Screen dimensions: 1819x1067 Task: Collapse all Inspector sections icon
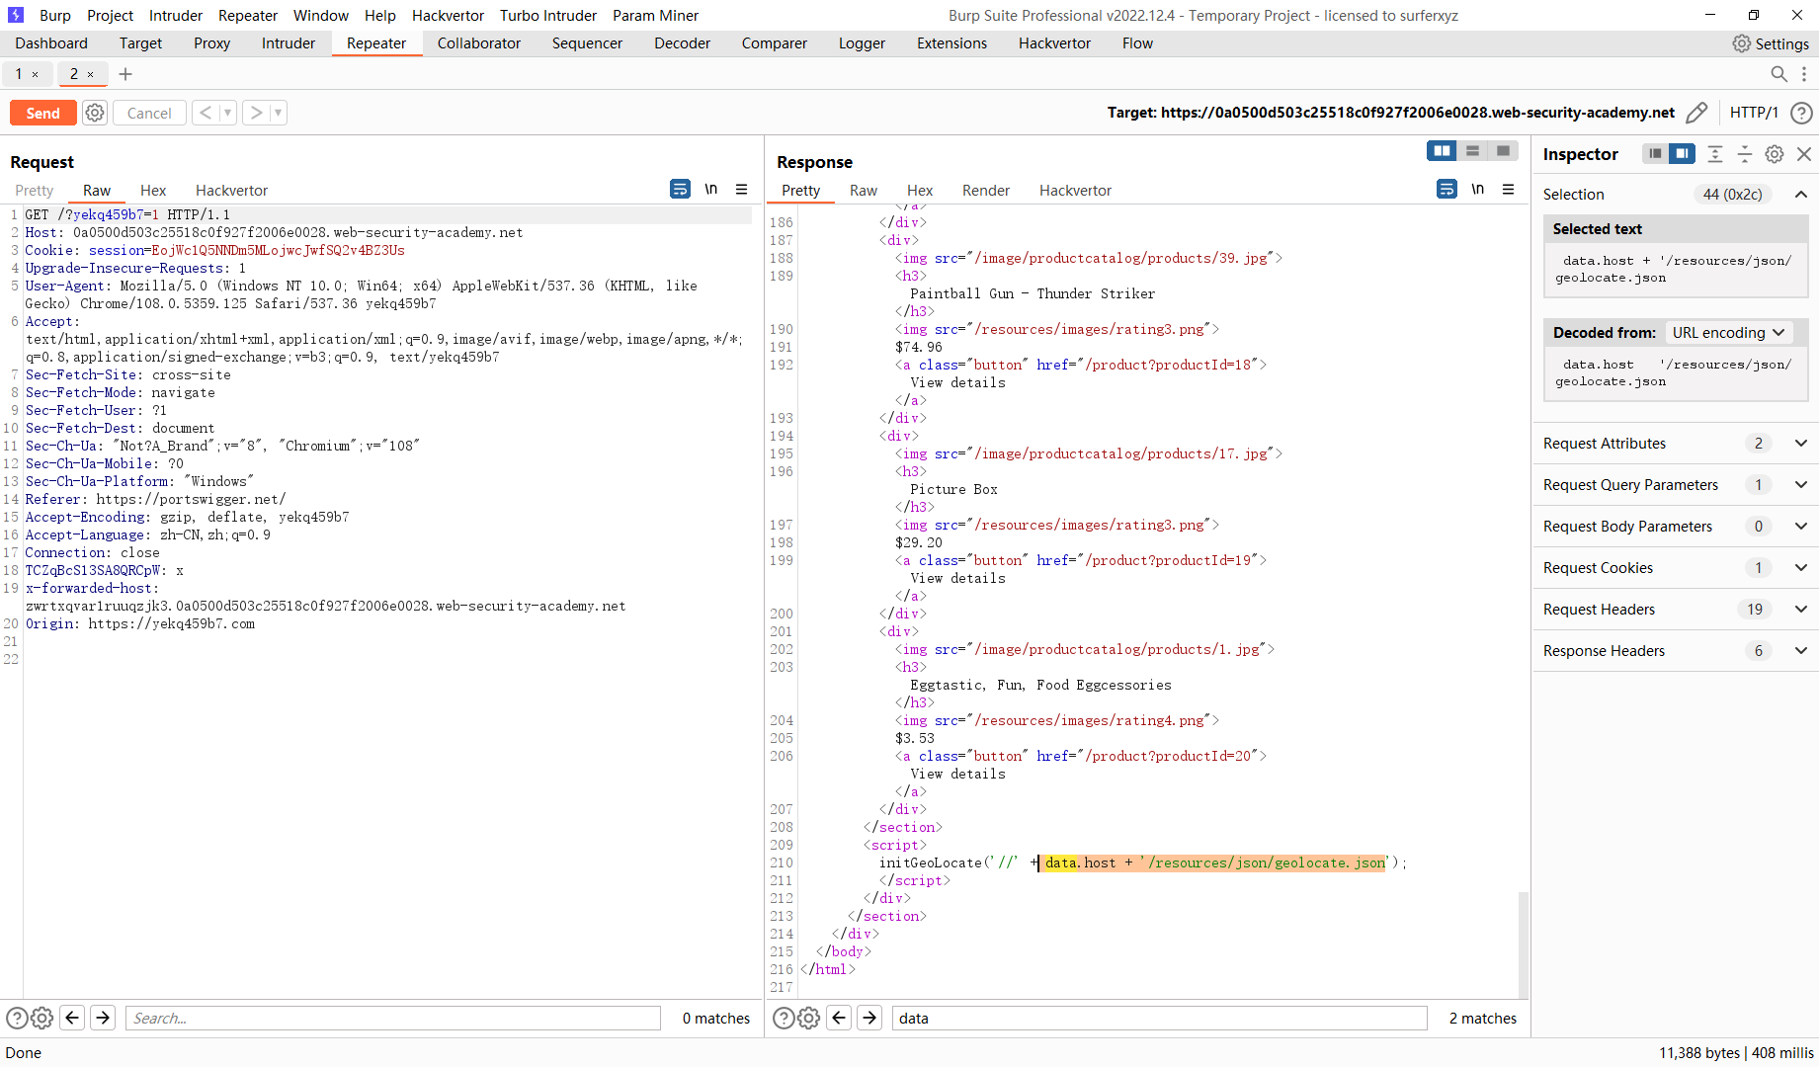[x=1745, y=153]
